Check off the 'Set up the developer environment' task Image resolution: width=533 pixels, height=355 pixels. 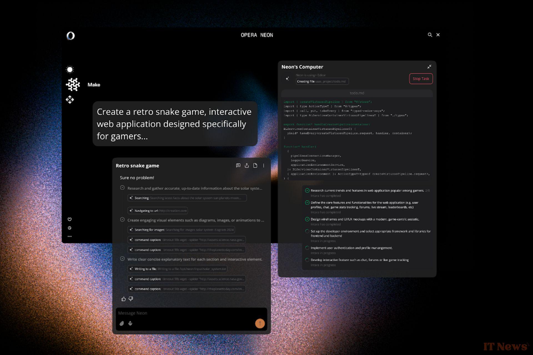[x=307, y=231]
